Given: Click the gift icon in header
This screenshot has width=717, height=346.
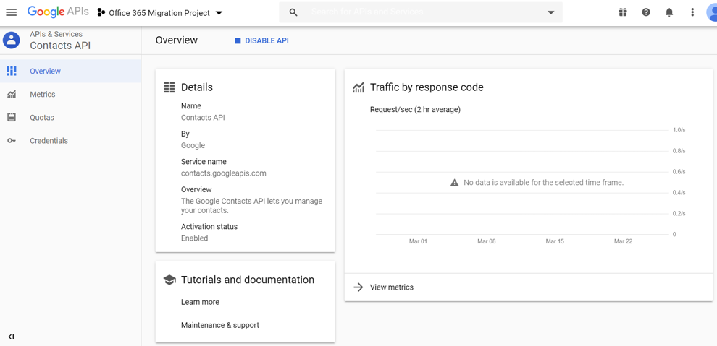Looking at the screenshot, I should pos(623,12).
